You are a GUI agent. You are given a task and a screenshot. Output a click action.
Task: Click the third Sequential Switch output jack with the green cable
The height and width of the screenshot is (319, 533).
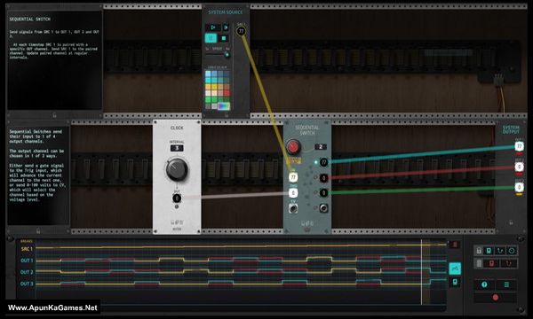click(x=324, y=193)
